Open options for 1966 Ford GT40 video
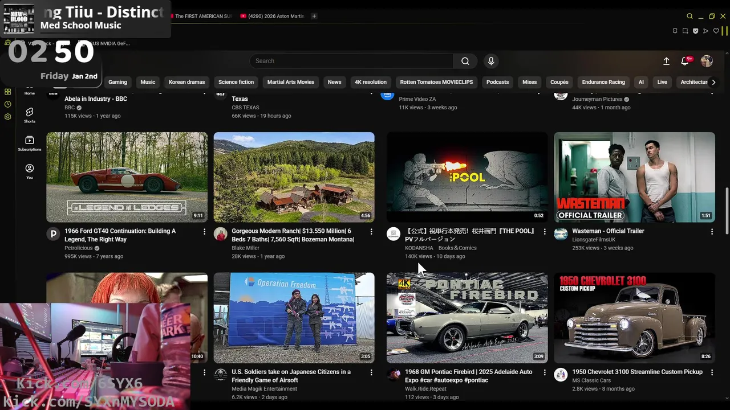This screenshot has width=730, height=410. click(204, 231)
